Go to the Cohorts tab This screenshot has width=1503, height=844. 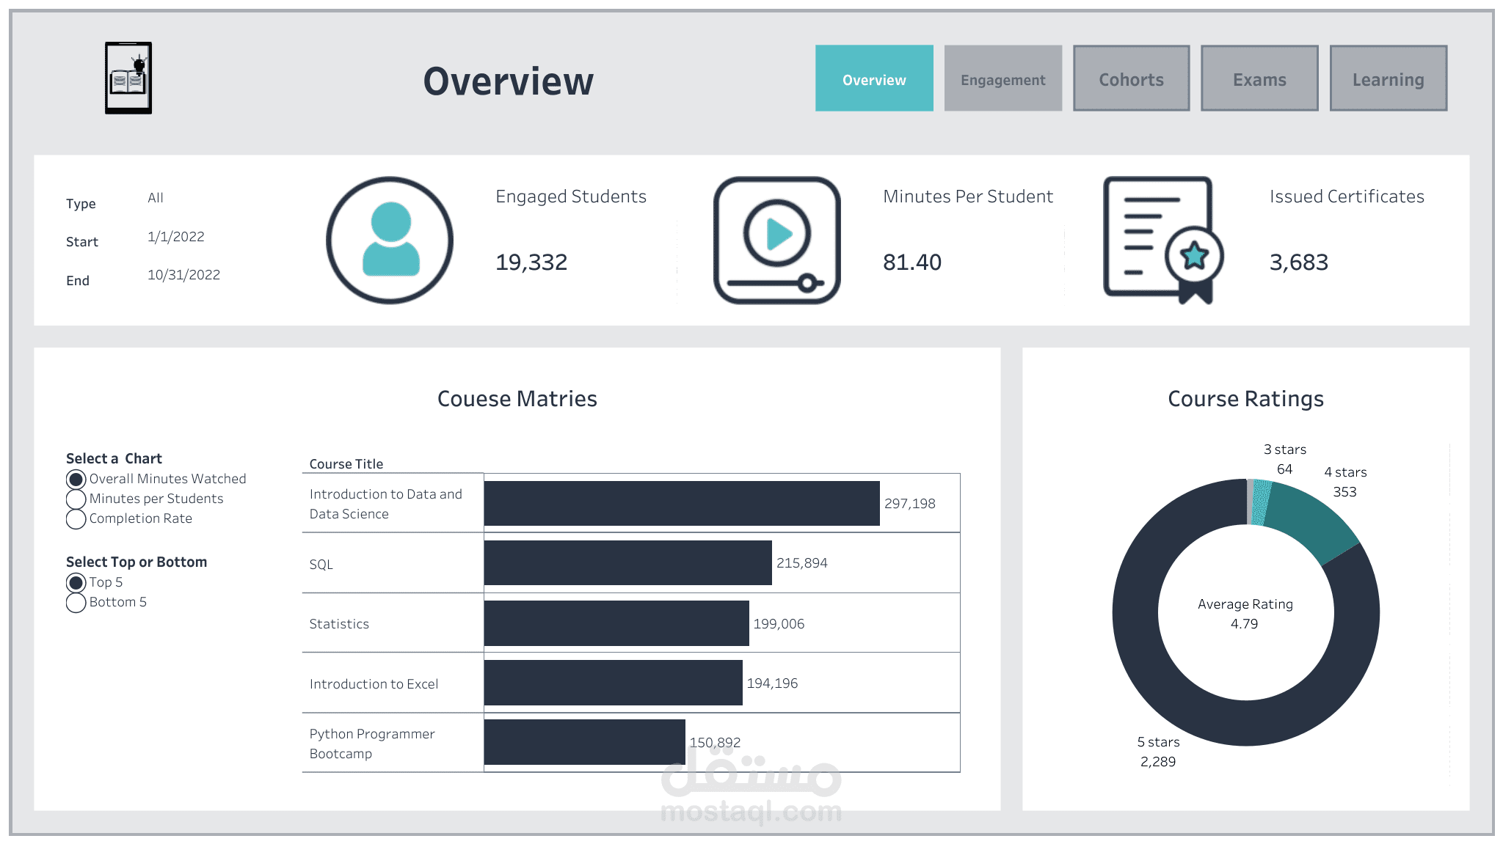click(1132, 78)
